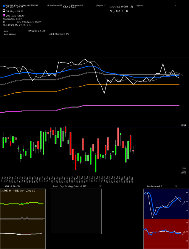Click the green candlestick dipping below the orange line
Viewport: 189px width, 249px height.
96,164
